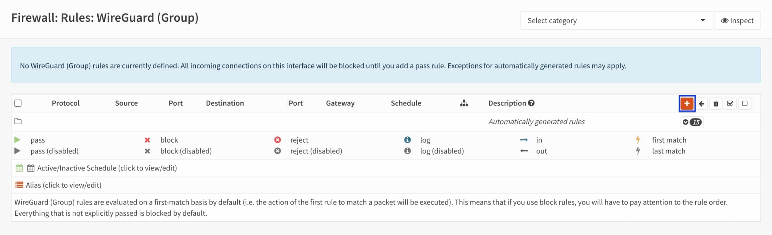Click the dropdown caret of Select category
The width and height of the screenshot is (772, 235).
pyautogui.click(x=703, y=20)
